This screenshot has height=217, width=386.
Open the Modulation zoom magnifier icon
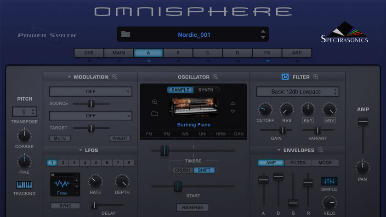coord(114,77)
